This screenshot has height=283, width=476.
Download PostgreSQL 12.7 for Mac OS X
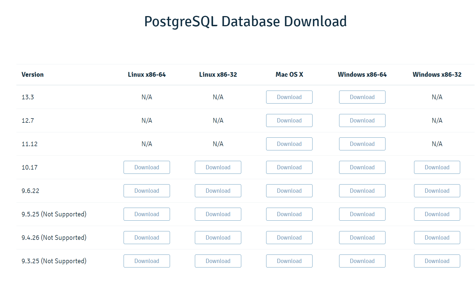click(289, 120)
